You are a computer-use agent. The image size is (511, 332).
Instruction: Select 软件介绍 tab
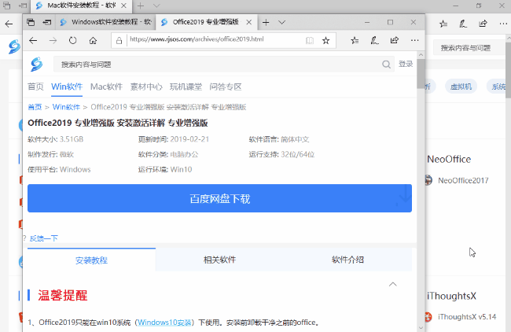(x=347, y=260)
